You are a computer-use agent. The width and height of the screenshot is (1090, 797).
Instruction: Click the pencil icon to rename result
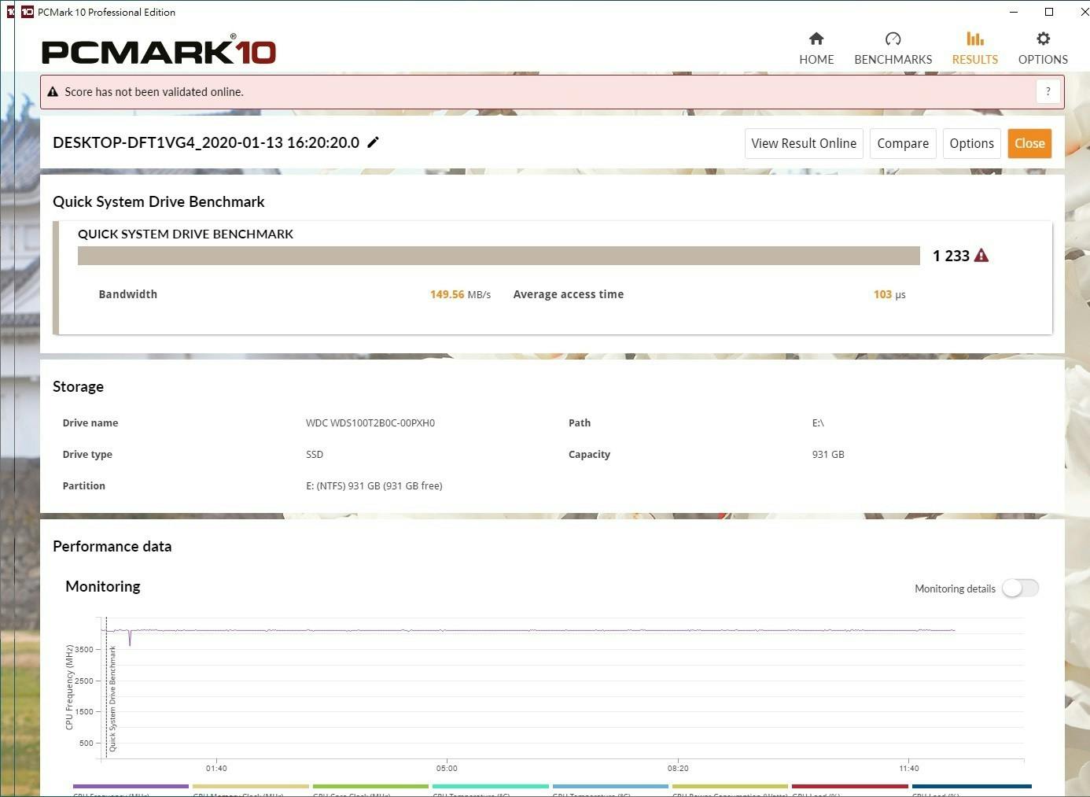(x=374, y=142)
